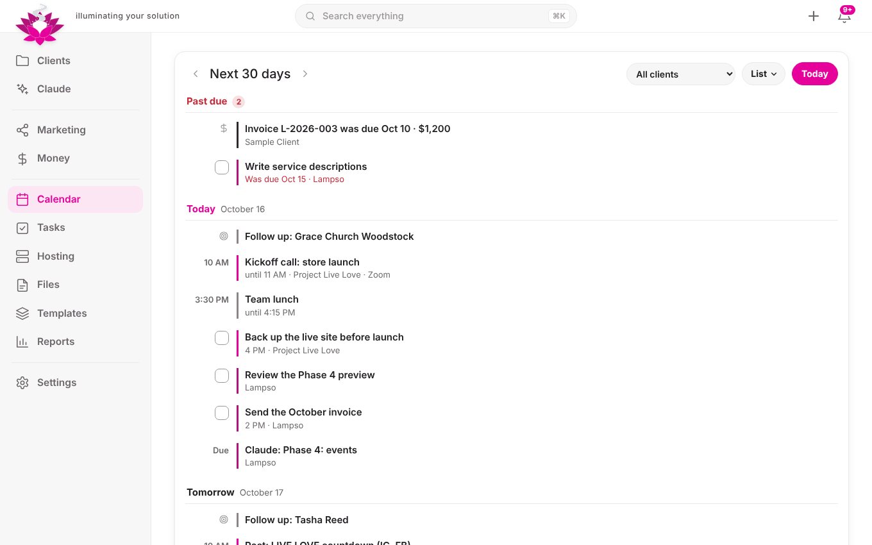
Task: Go to next 30 days arrow
Action: point(305,74)
